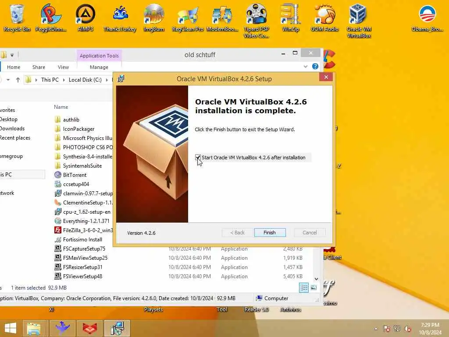Select Recent places in the navigation pane

15,138
